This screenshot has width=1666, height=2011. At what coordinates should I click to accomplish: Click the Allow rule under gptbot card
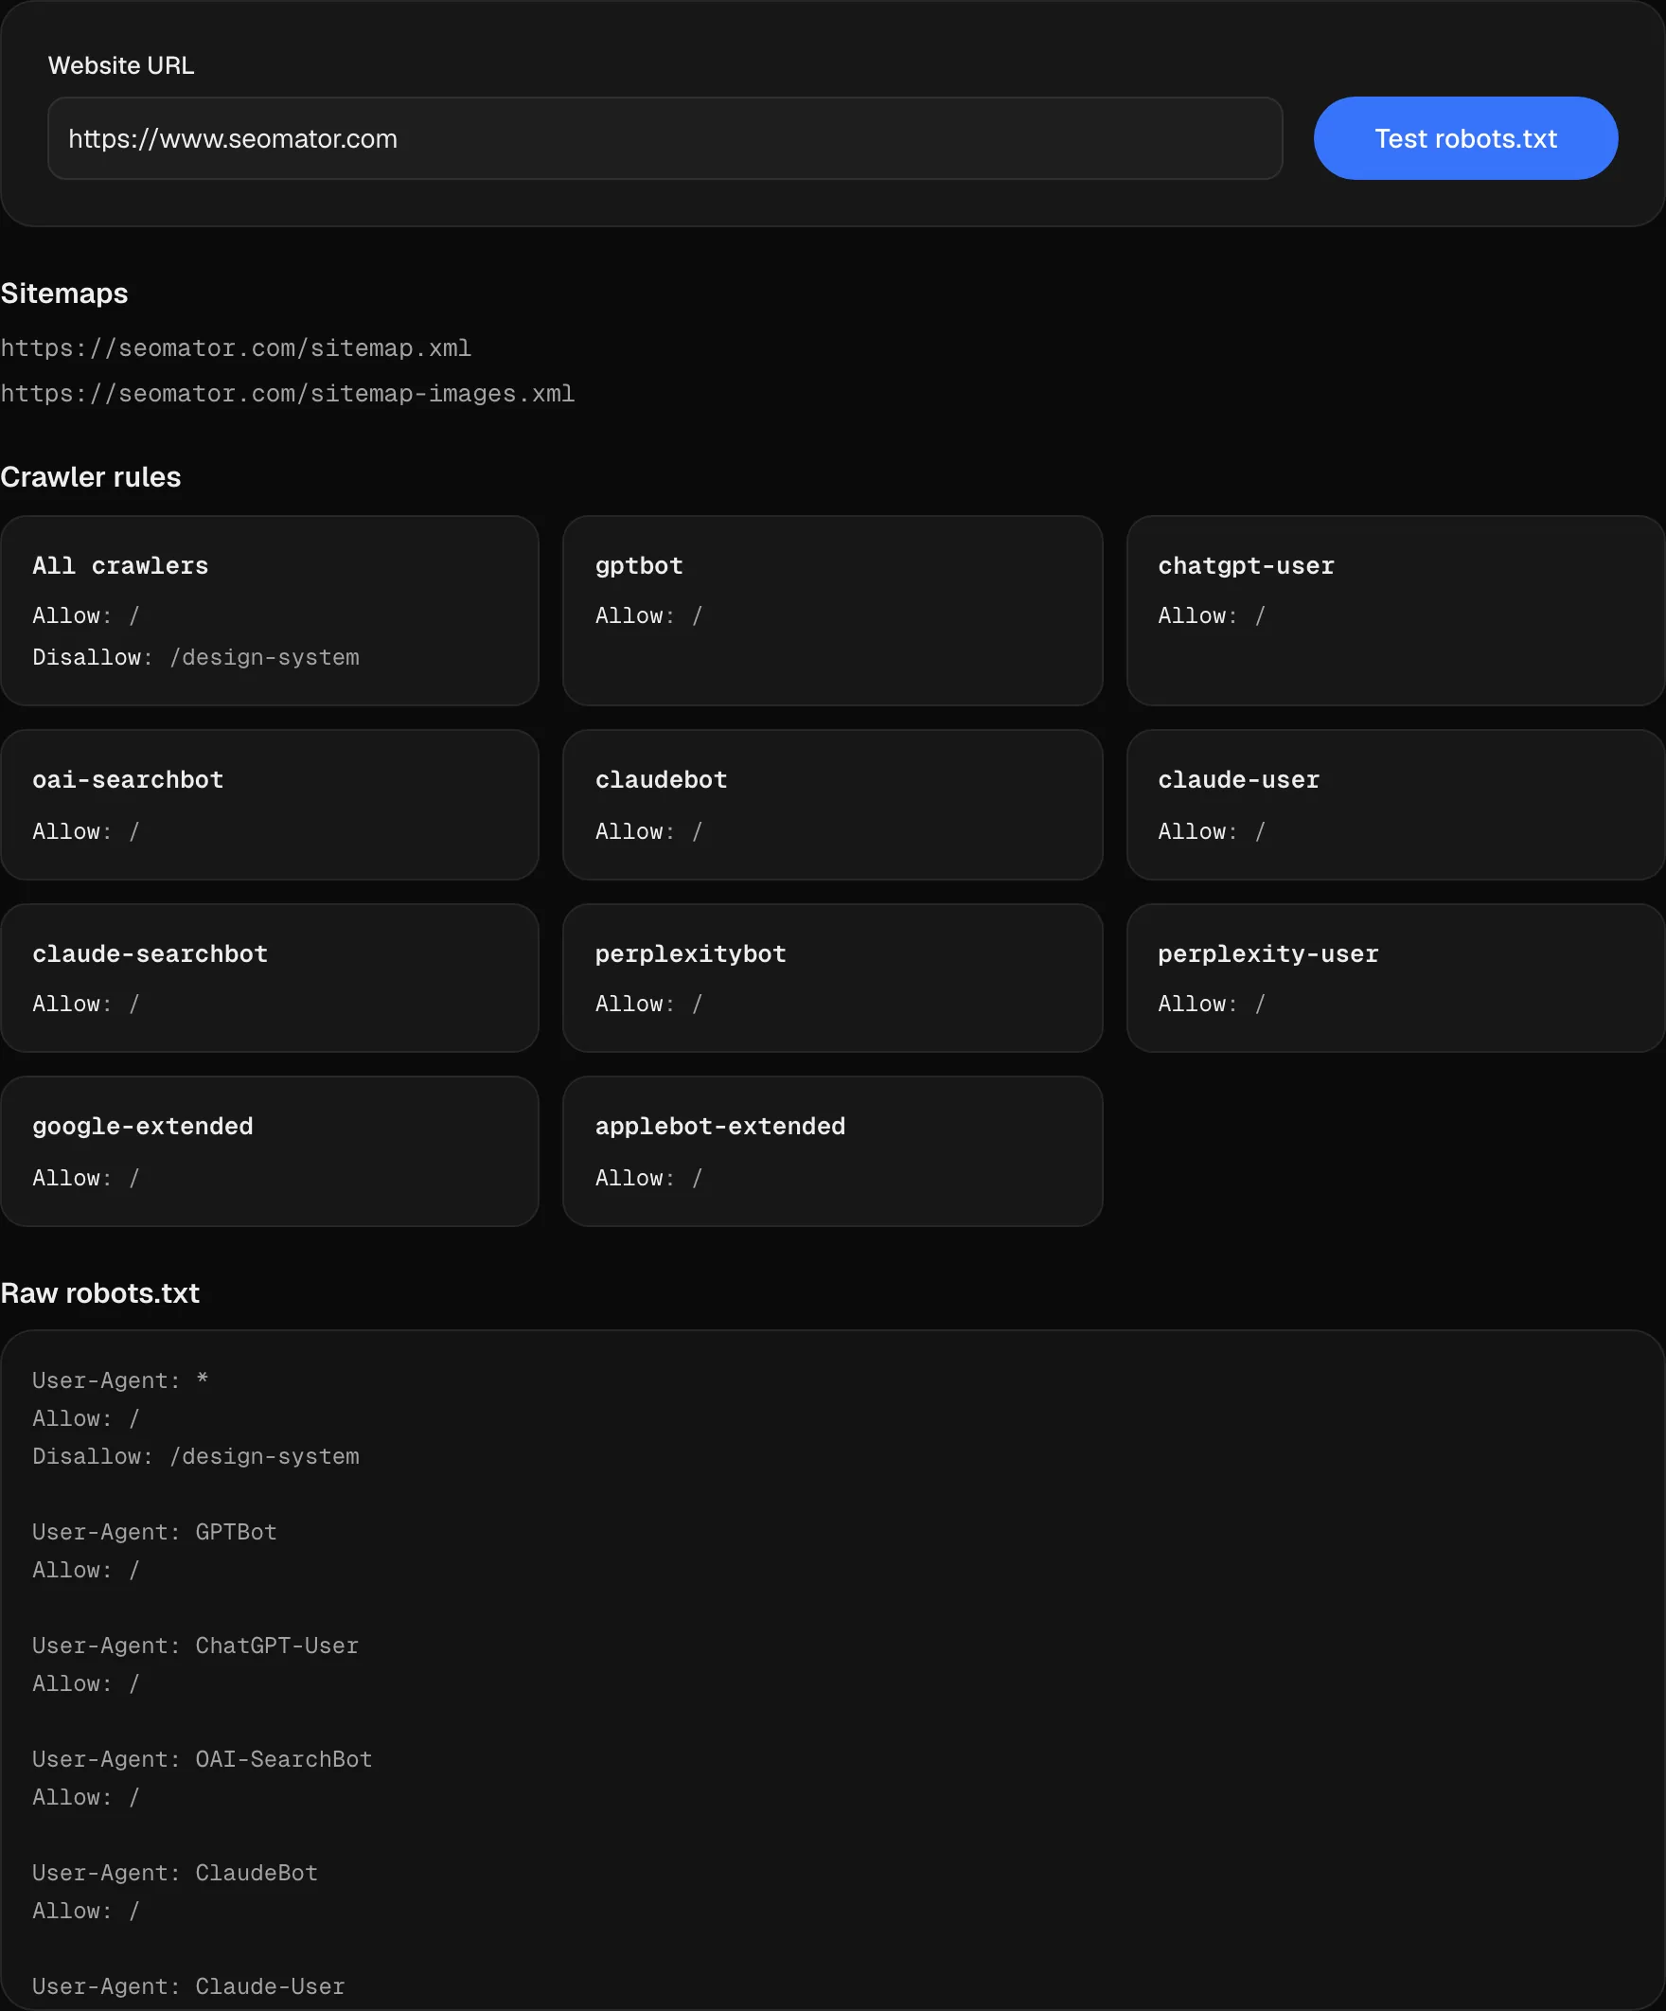point(649,615)
